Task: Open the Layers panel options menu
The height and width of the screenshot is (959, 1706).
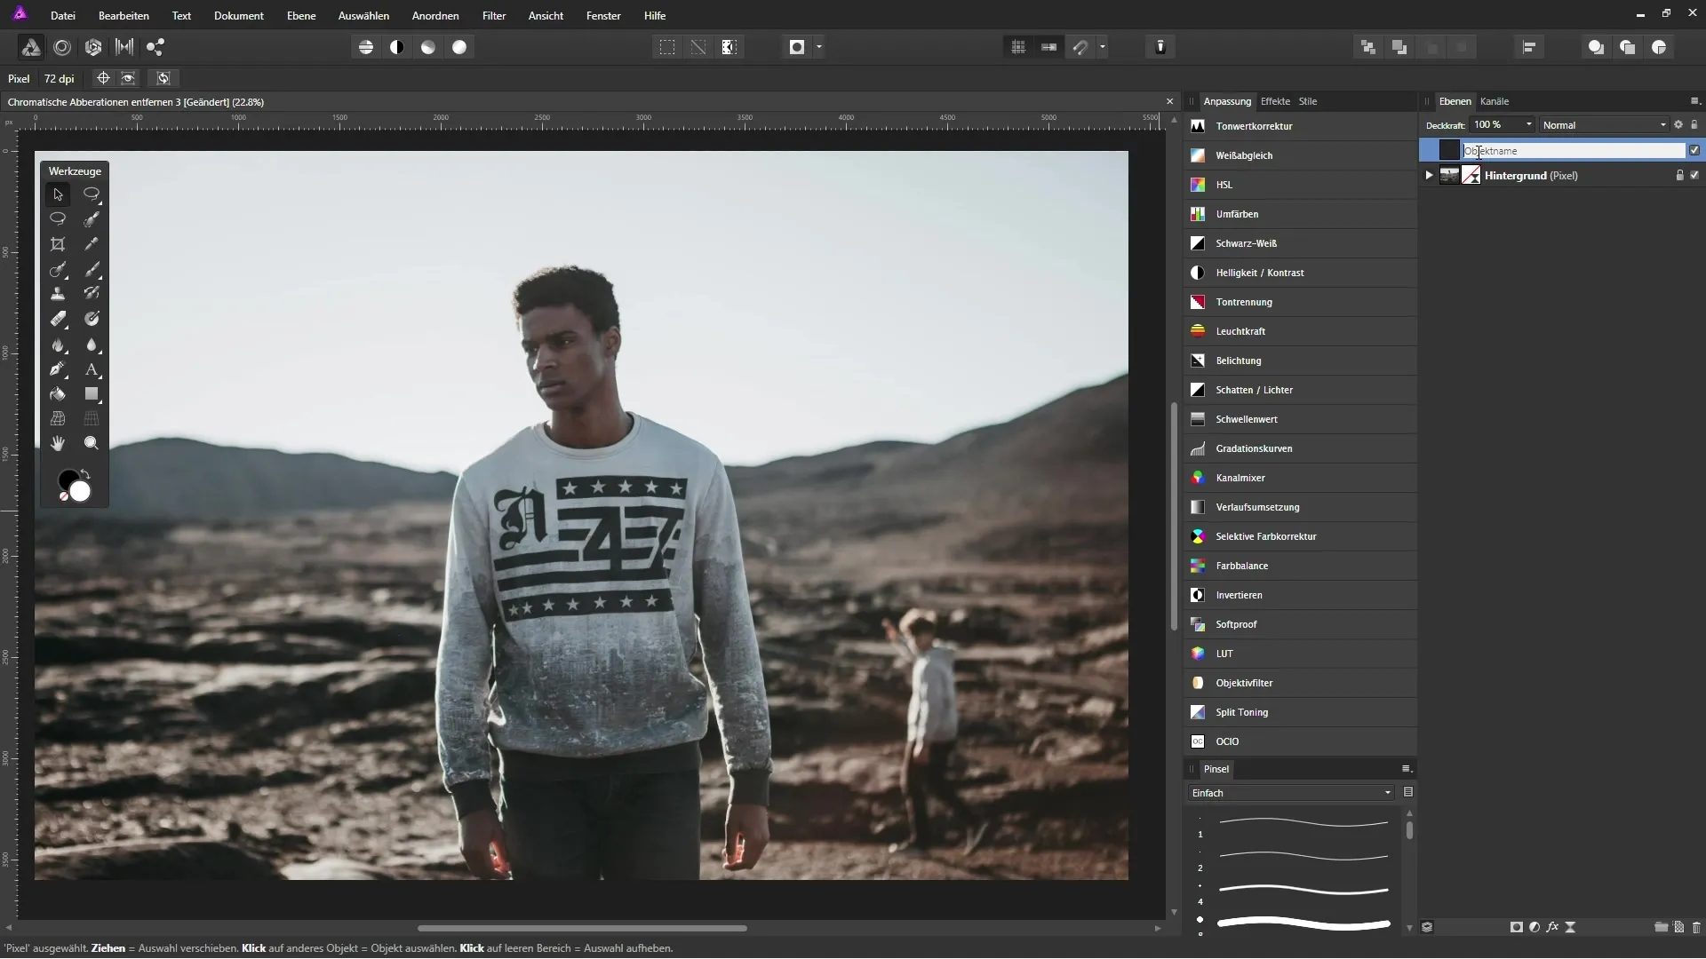Action: [1694, 101]
